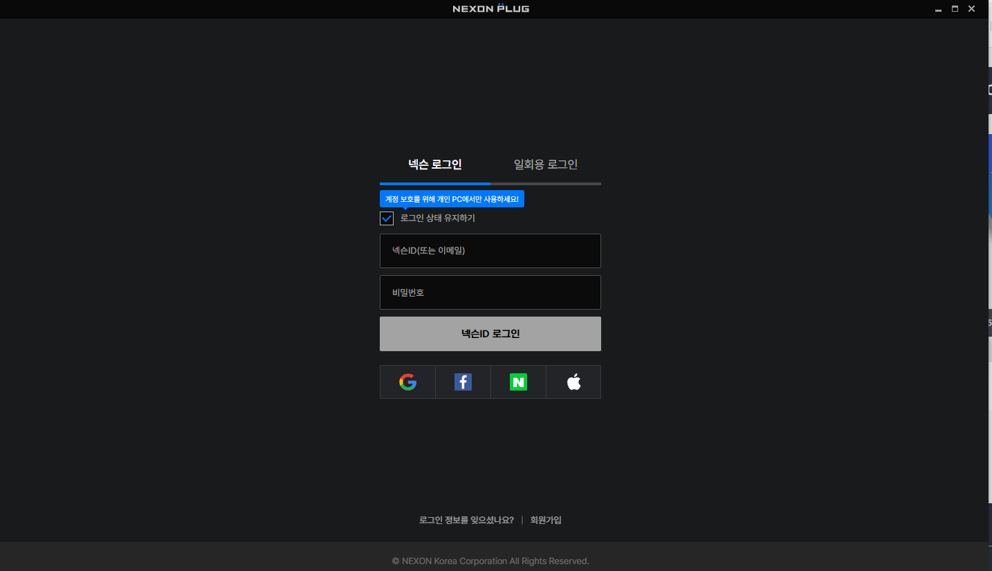
Task: Click the NEXON PLUG title logo
Action: [491, 8]
